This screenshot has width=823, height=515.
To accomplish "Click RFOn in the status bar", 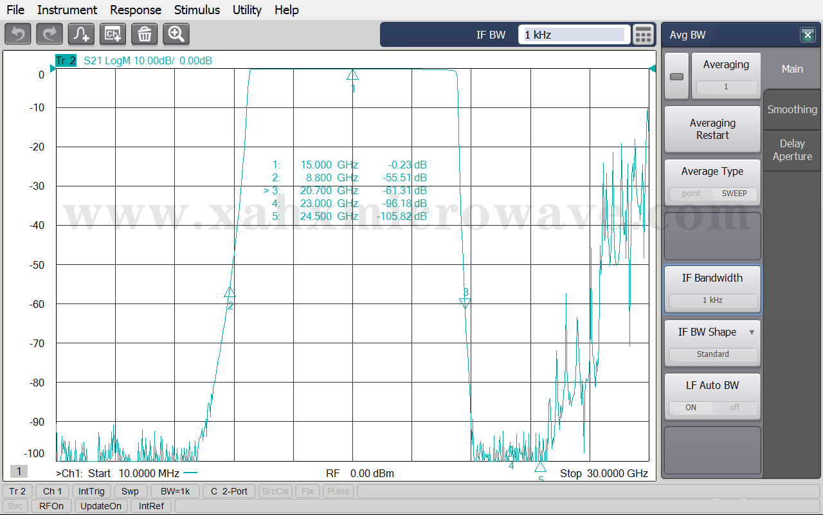I will click(51, 506).
